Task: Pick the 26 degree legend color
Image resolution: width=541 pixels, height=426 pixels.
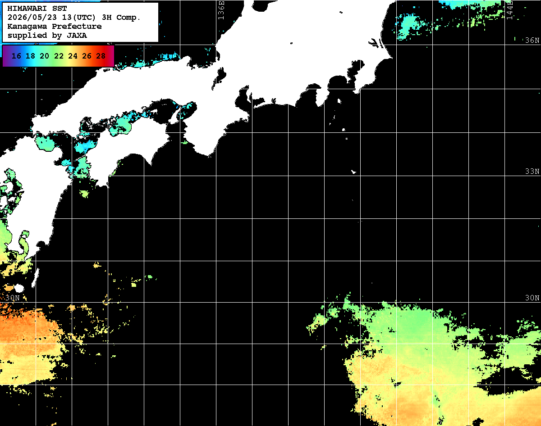Action: click(x=87, y=56)
